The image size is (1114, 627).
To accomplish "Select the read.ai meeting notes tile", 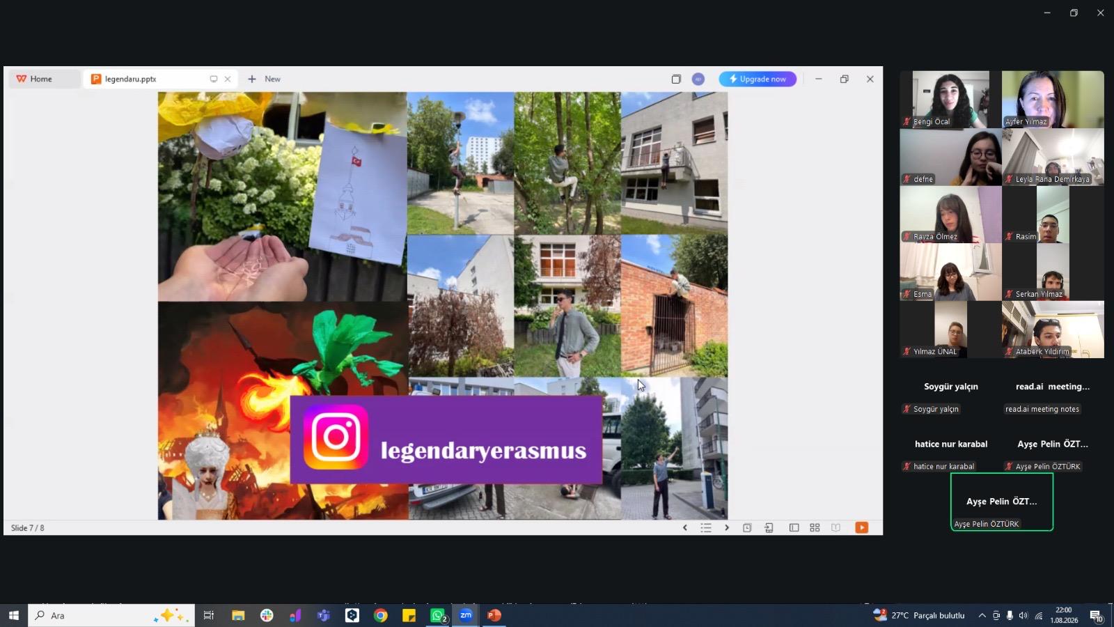I will pyautogui.click(x=1053, y=387).
